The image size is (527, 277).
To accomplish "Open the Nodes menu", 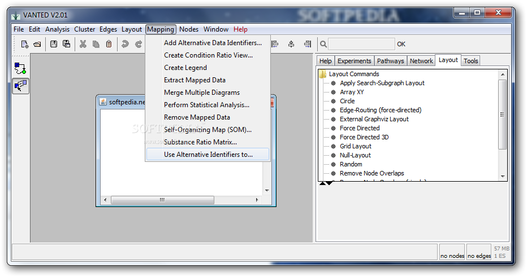I will (188, 29).
